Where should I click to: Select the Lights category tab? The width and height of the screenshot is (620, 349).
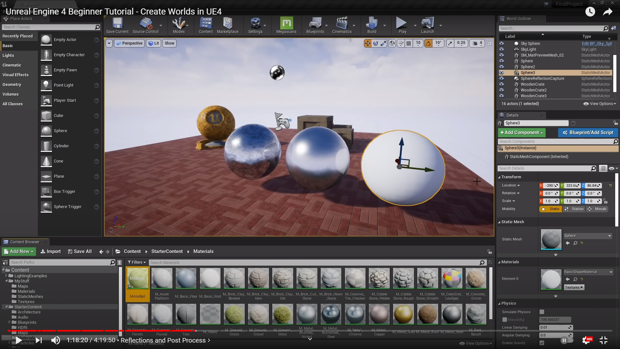8,56
